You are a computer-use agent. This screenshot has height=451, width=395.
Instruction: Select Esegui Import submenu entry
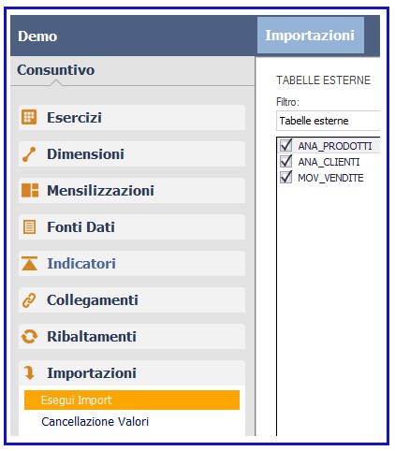point(132,400)
